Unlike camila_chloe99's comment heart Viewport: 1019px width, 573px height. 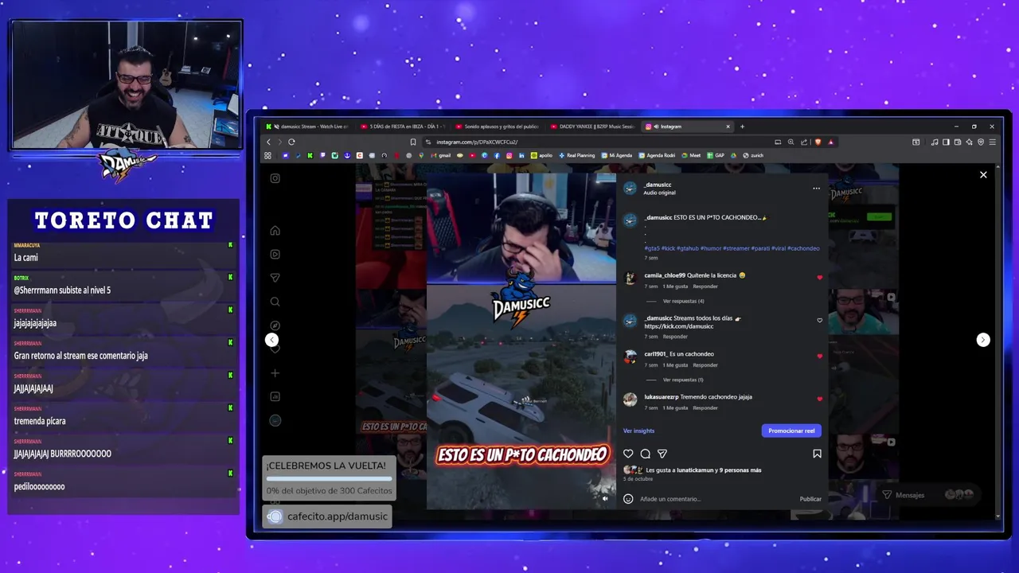(819, 278)
